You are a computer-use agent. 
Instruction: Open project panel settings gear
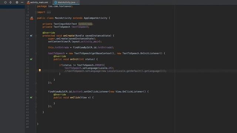(17, 2)
